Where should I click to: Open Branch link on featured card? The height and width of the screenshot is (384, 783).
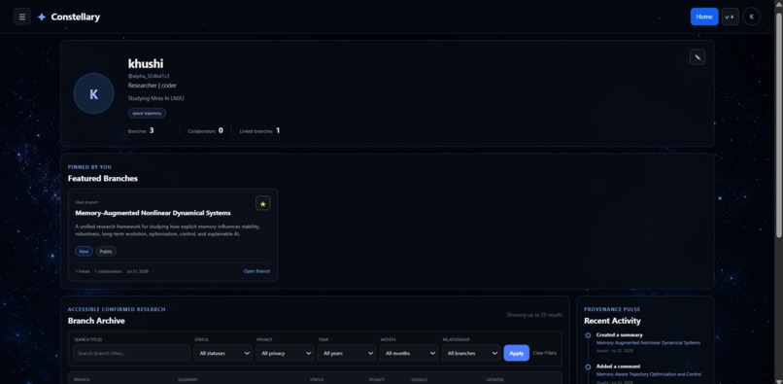click(256, 271)
